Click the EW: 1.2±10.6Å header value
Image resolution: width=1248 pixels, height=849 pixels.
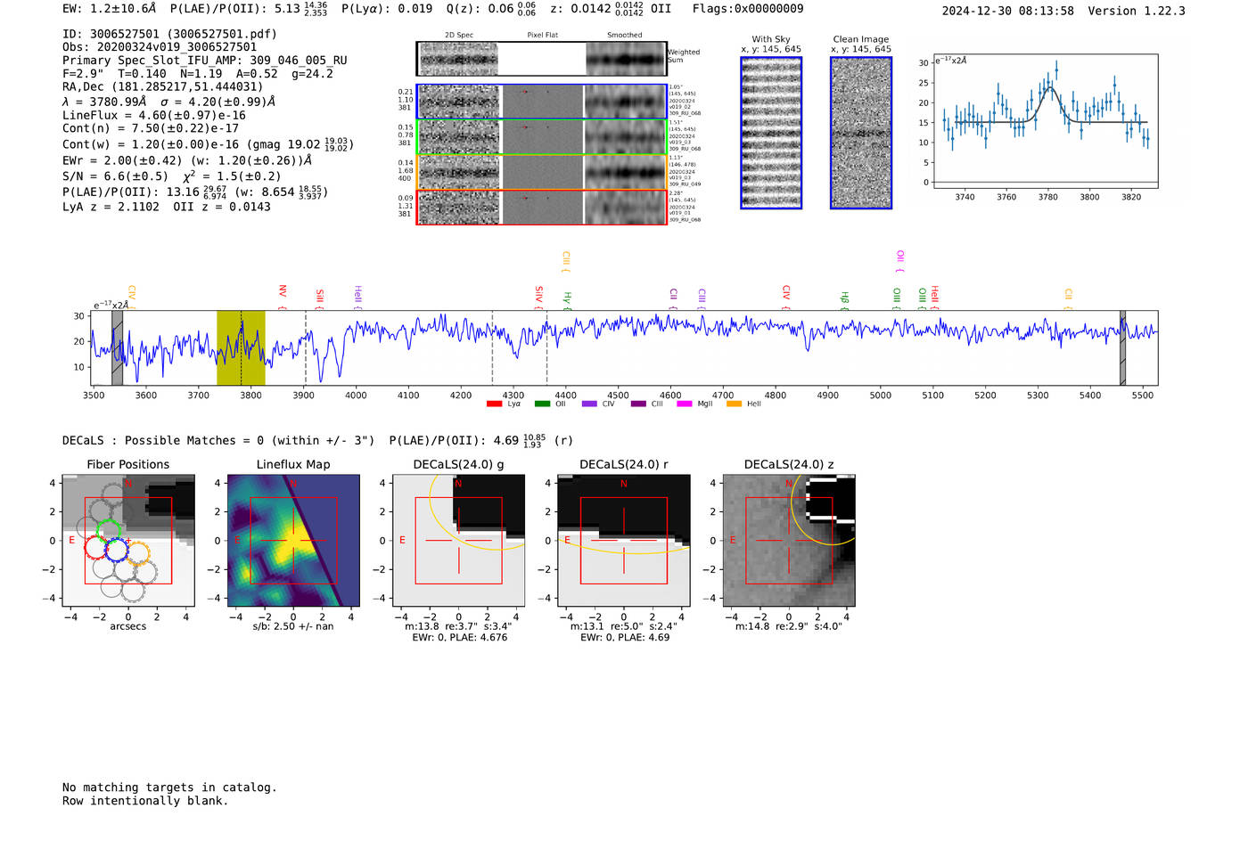pos(109,9)
